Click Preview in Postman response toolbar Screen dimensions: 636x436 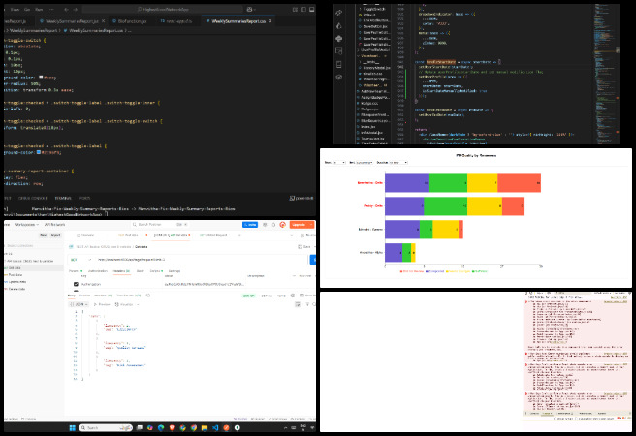[102, 304]
